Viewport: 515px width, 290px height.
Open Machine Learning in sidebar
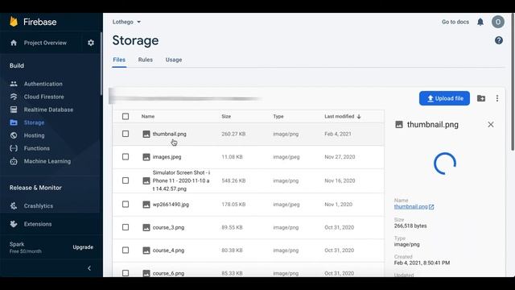click(47, 161)
